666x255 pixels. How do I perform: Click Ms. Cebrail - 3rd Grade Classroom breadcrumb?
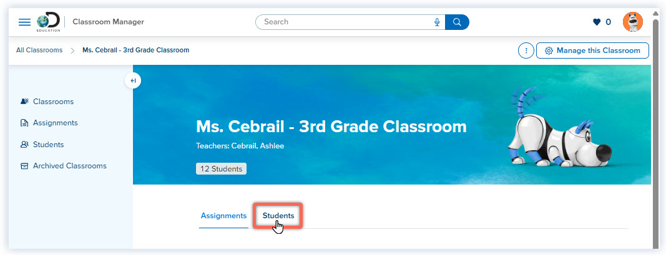[136, 50]
